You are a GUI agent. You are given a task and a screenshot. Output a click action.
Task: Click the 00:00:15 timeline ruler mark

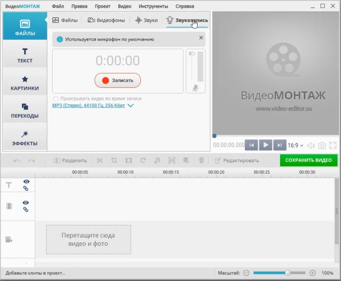171,172
